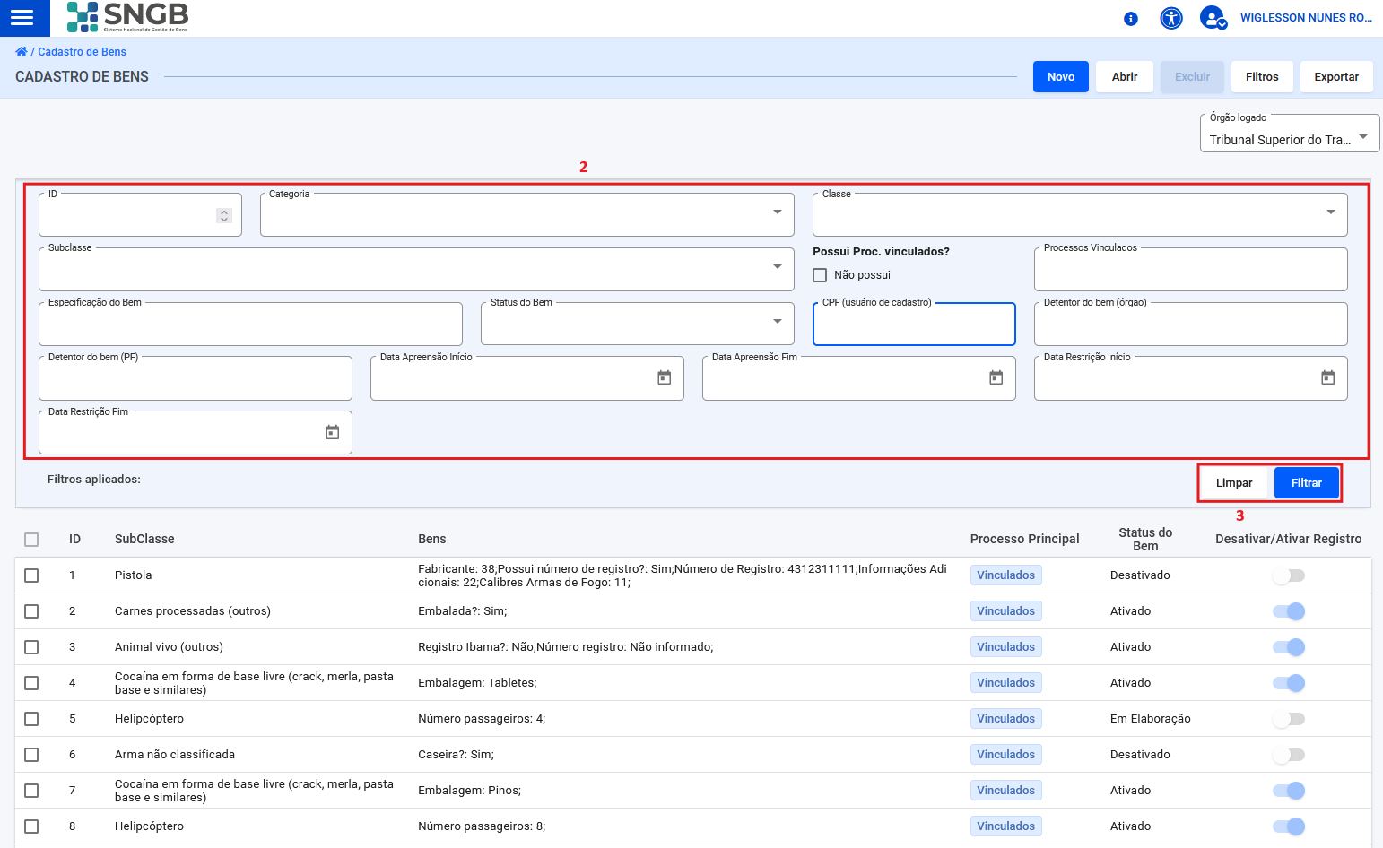Viewport: 1383px width, 848px height.
Task: Open user name WIGLESSON NUNES menu
Action: tap(1306, 18)
